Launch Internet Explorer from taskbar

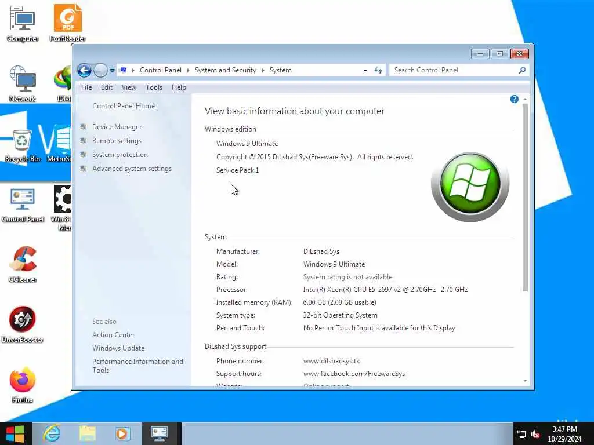click(52, 433)
